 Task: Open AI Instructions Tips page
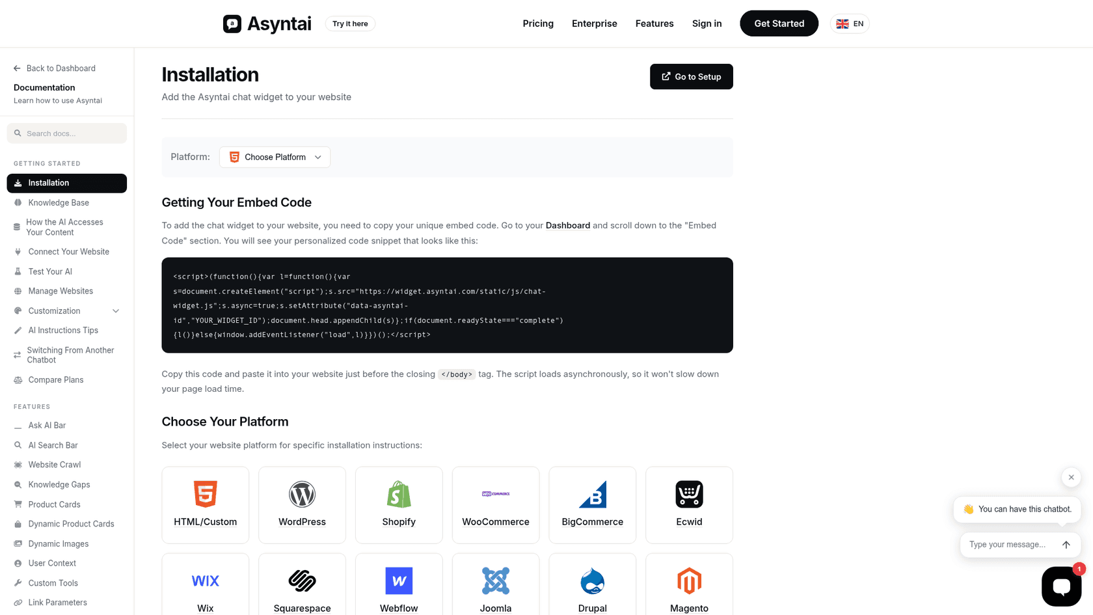[x=67, y=331]
